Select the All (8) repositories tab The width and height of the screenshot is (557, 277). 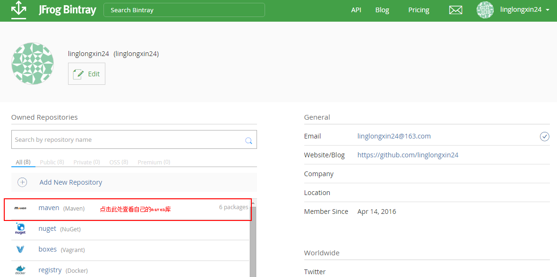coord(23,162)
